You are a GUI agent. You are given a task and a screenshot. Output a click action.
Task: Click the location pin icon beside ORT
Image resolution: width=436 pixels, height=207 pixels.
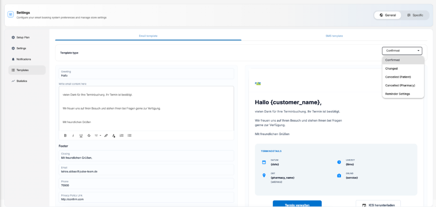[x=264, y=175]
